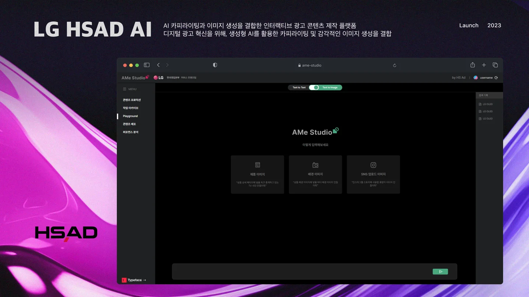Select Playground in the sidebar
Viewport: 529px width, 297px height.
[x=130, y=116]
